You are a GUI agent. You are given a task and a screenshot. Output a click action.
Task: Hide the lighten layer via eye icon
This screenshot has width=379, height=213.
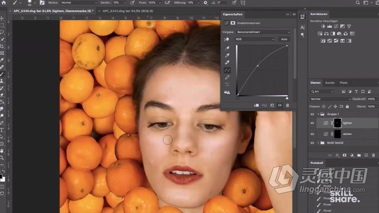pyautogui.click(x=313, y=123)
